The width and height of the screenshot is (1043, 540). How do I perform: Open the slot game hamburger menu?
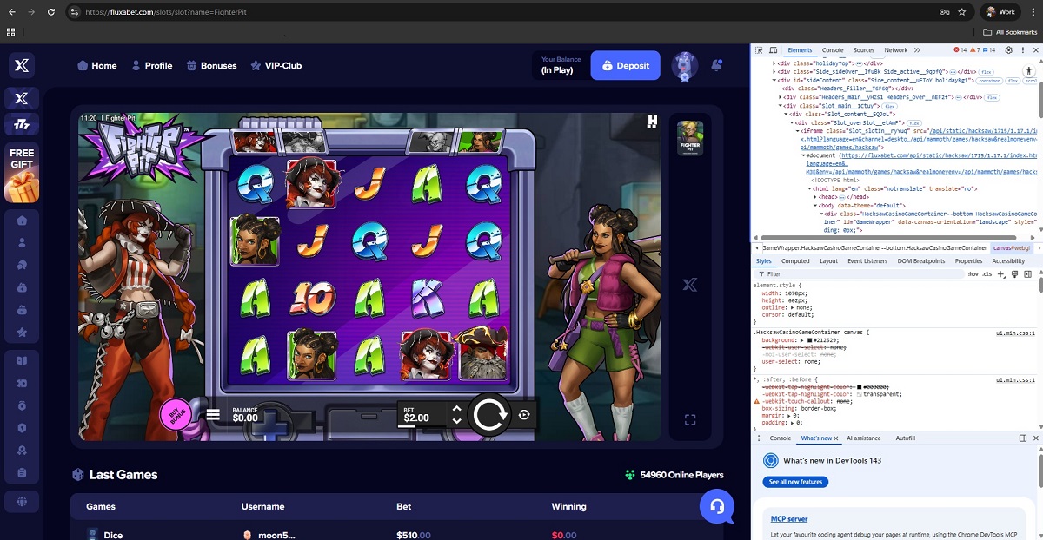[x=213, y=415]
